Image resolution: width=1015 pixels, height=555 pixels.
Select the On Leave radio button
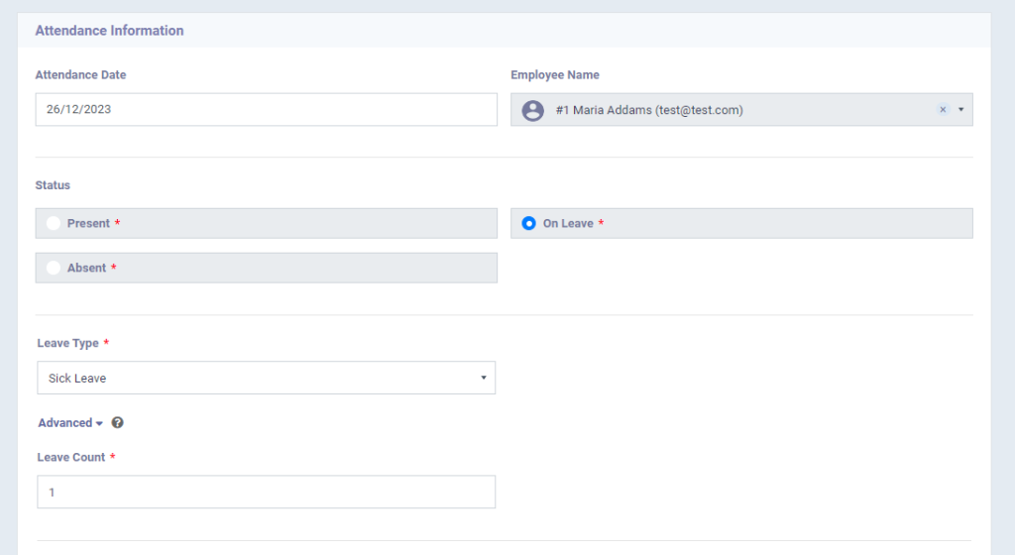point(528,224)
